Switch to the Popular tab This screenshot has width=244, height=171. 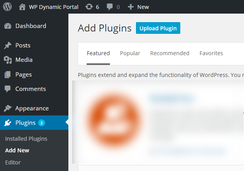[x=130, y=53]
